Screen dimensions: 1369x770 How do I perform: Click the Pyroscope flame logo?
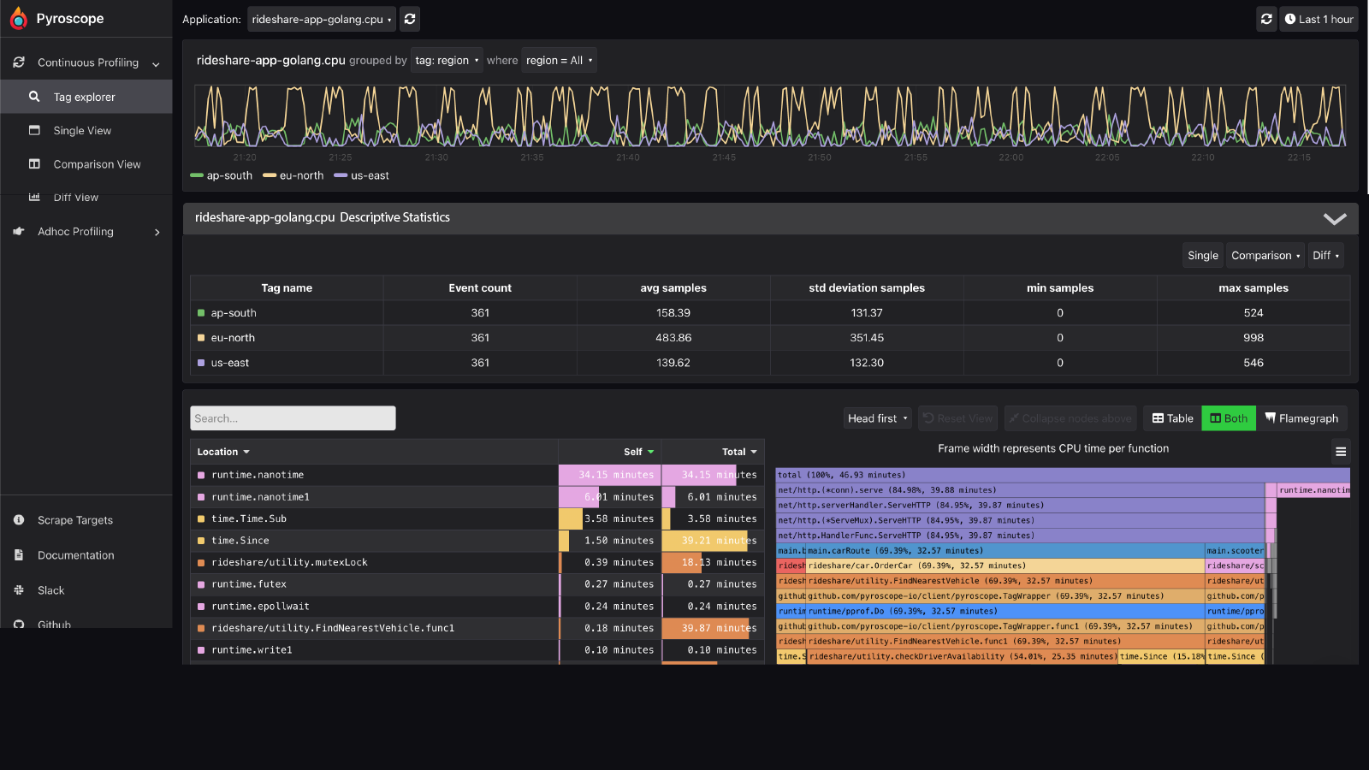coord(17,18)
